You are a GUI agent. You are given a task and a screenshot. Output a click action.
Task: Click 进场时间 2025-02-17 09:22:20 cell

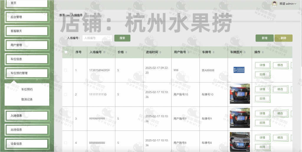[157, 70]
